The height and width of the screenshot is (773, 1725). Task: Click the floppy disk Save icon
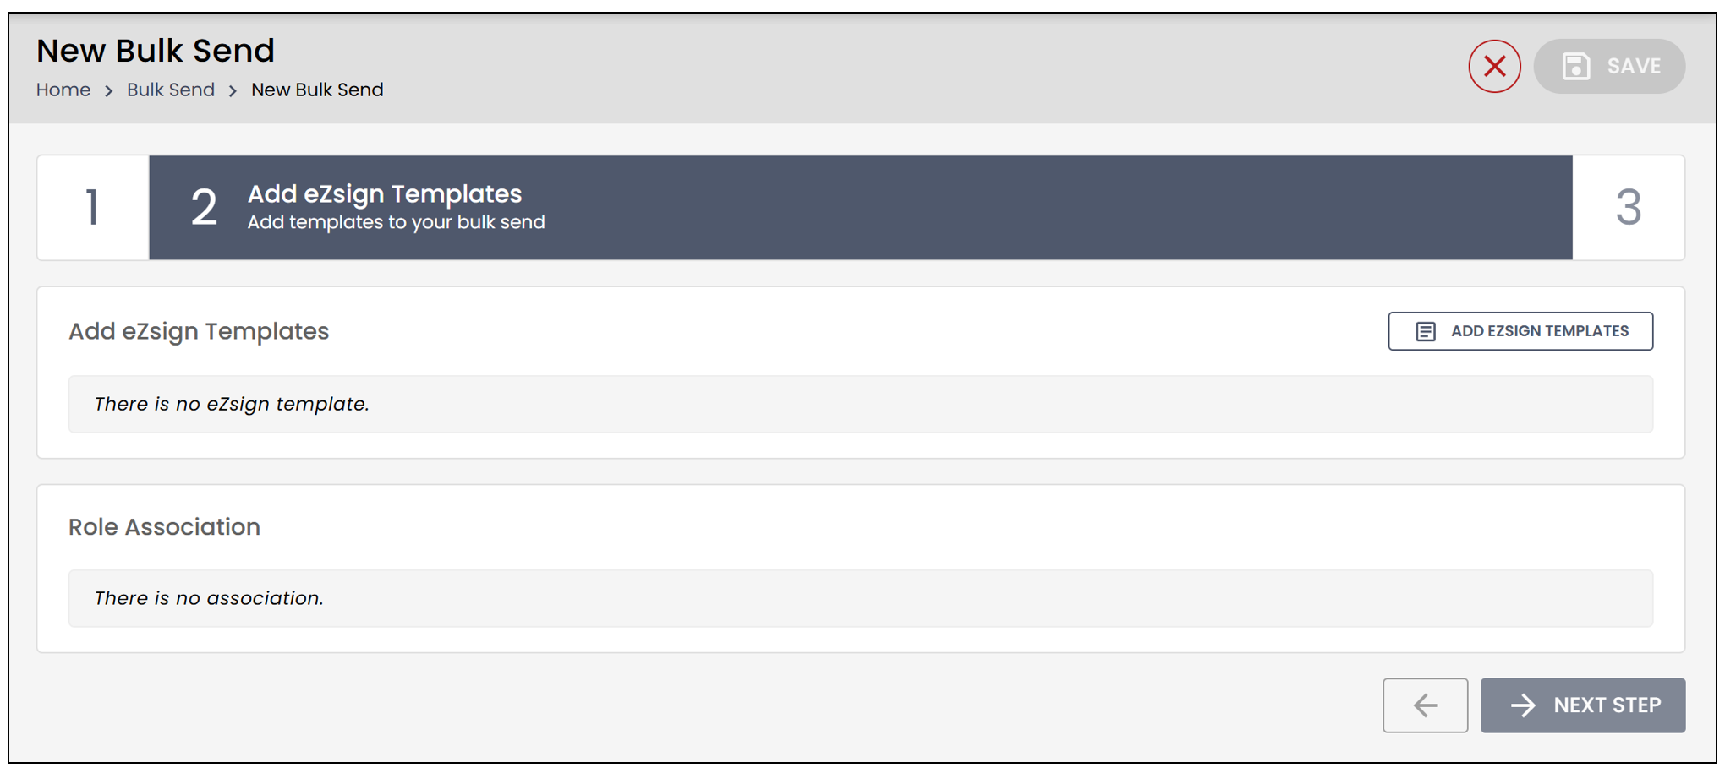point(1575,66)
